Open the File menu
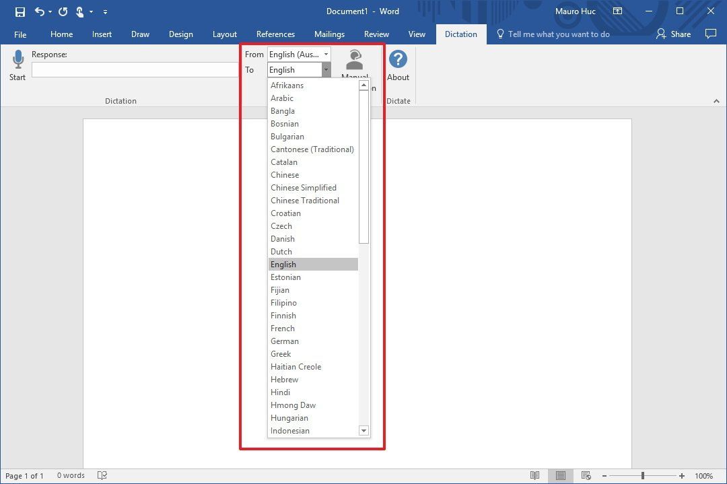 [x=20, y=34]
